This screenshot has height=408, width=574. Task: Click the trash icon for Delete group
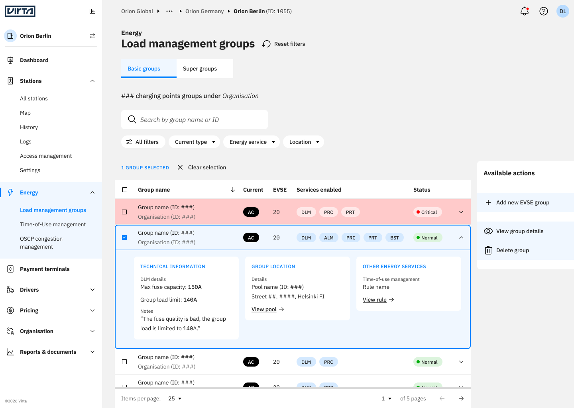tap(488, 250)
